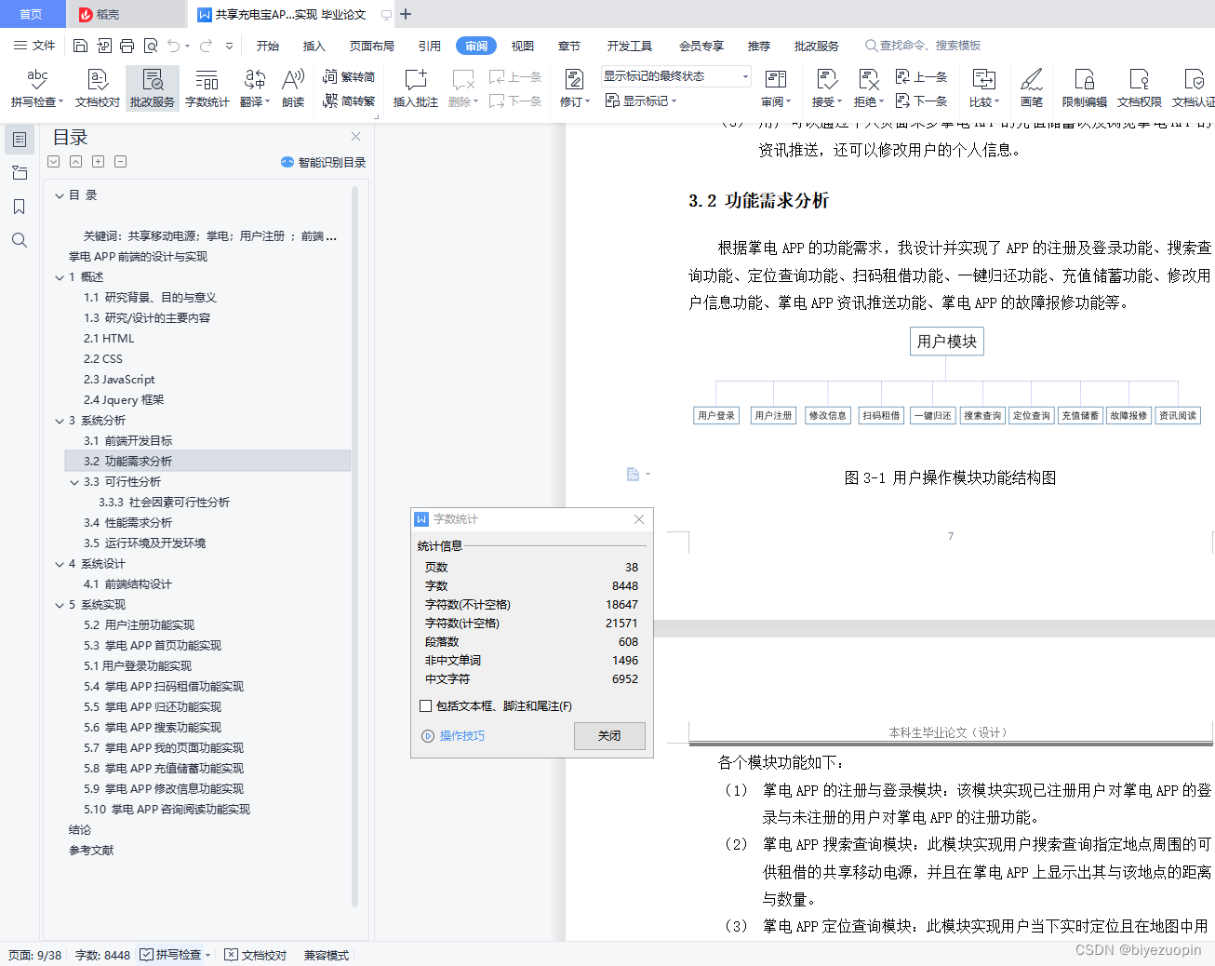Click 文档校对 in status bar
The height and width of the screenshot is (966, 1215).
pos(256,955)
